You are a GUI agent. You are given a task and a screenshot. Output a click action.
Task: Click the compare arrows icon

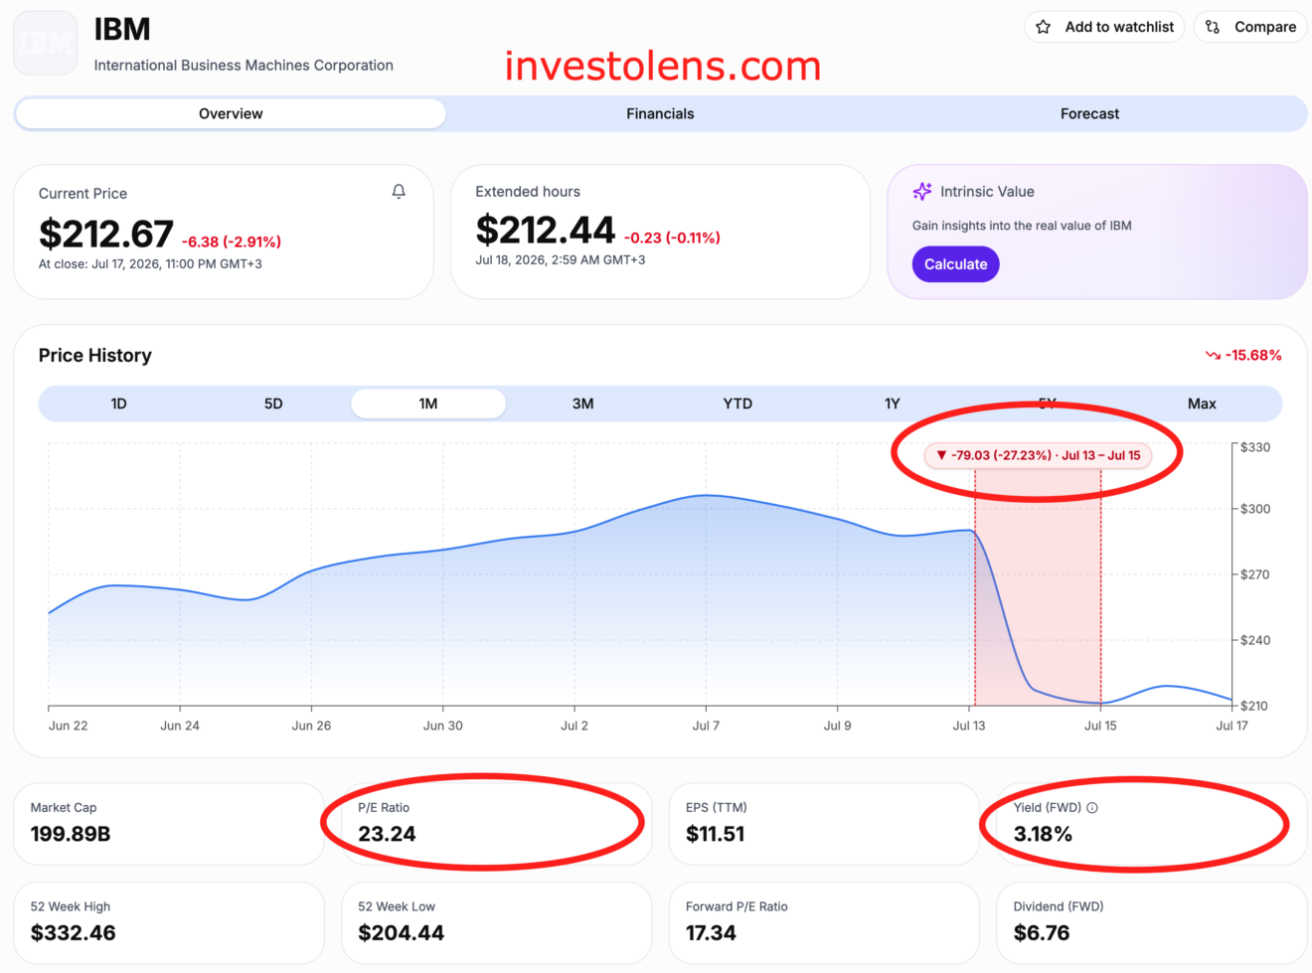1212,27
